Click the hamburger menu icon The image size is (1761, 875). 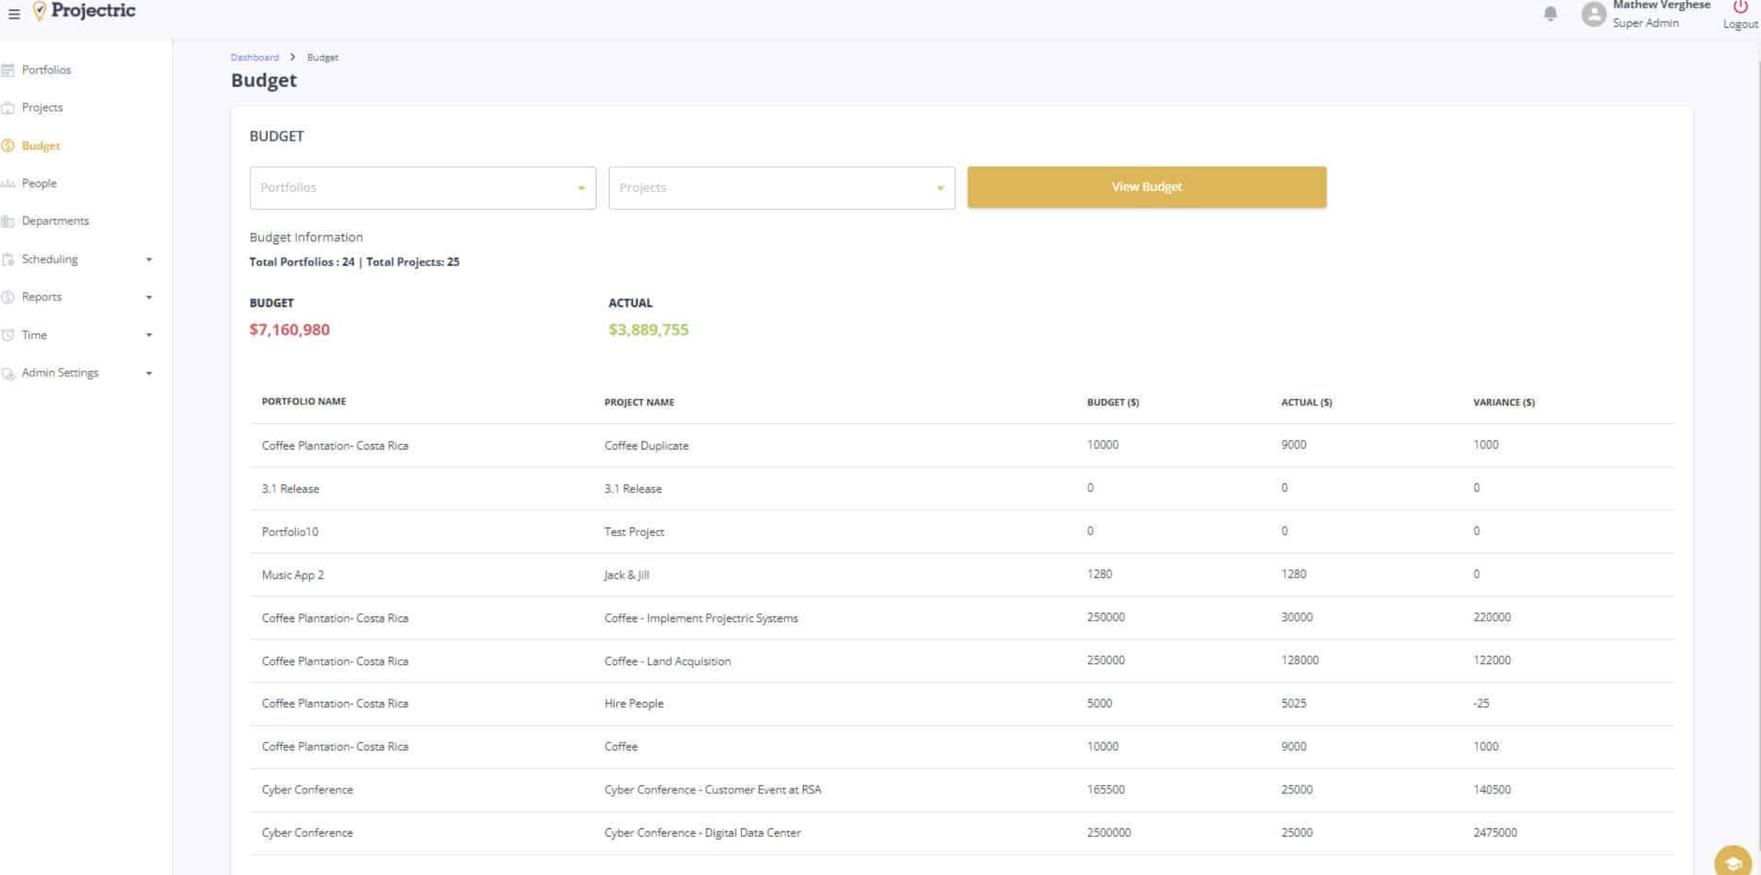point(14,13)
